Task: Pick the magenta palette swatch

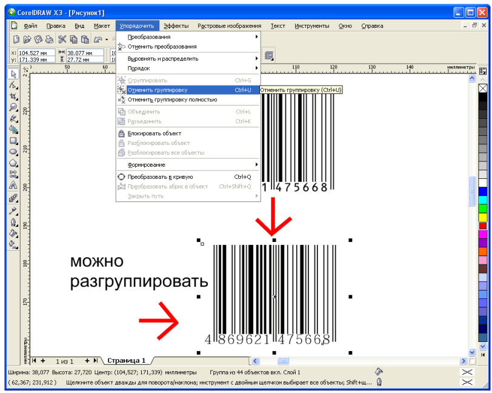Action: (x=482, y=234)
